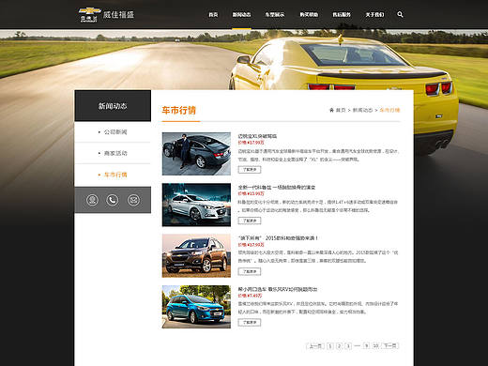Click the first article's XL headline
This screenshot has width=488, height=366.
coord(257,136)
